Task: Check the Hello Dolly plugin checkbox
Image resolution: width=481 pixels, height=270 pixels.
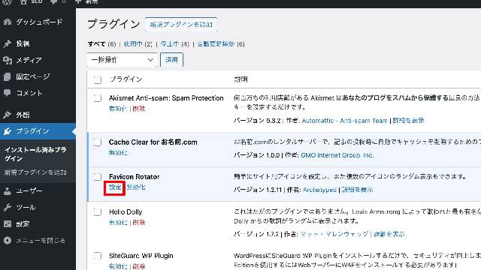Action: (98, 211)
